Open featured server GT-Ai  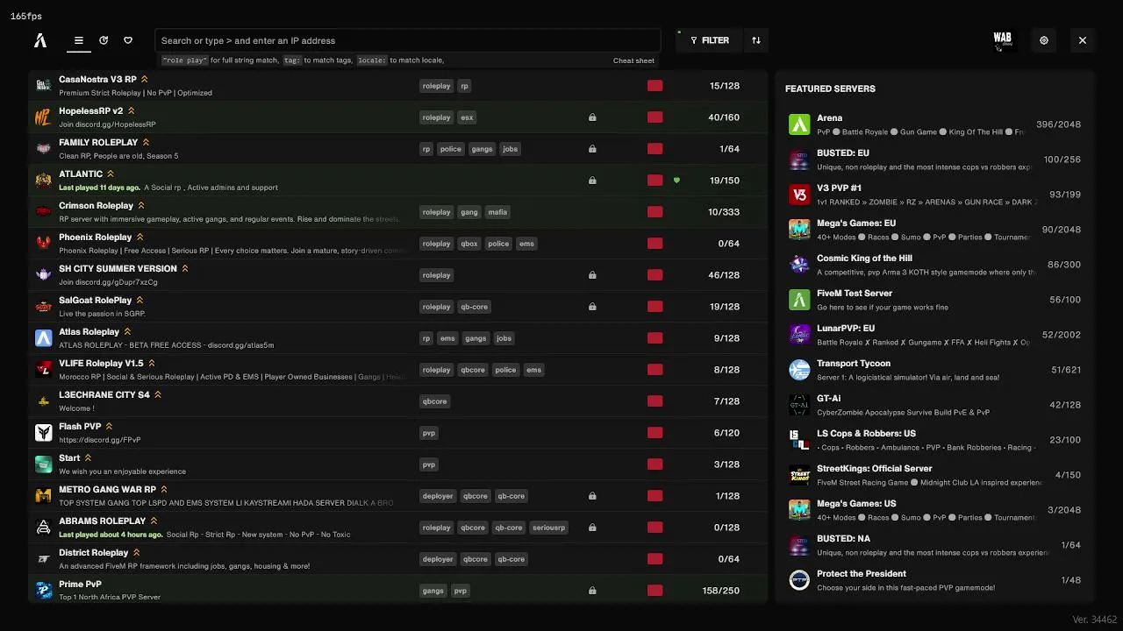(x=935, y=405)
